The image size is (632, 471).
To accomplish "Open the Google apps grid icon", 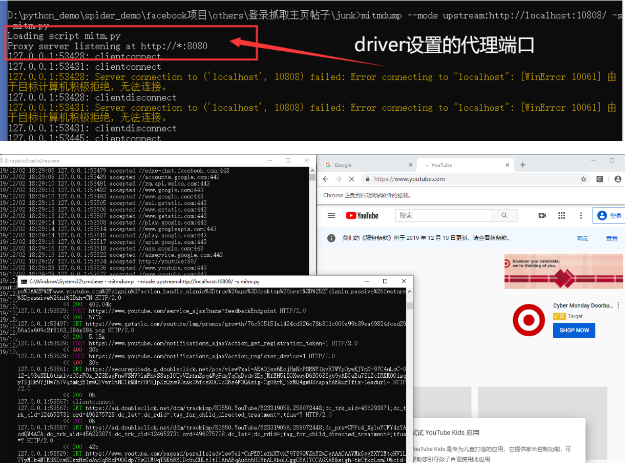I will coord(562,215).
